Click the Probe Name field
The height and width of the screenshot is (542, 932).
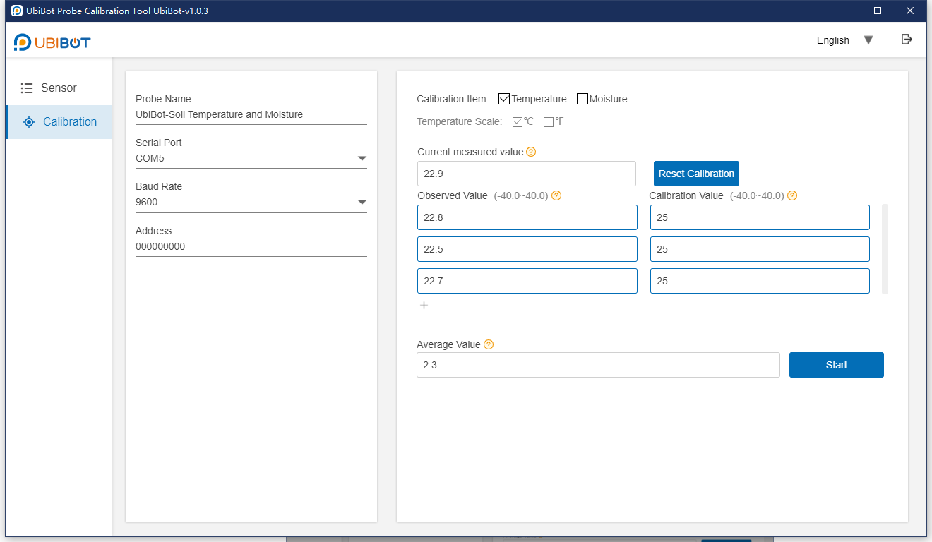pyautogui.click(x=251, y=114)
